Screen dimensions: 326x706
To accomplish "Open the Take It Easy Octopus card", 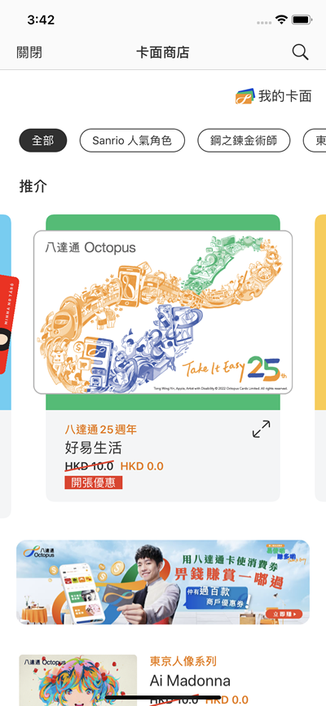I will point(163,311).
